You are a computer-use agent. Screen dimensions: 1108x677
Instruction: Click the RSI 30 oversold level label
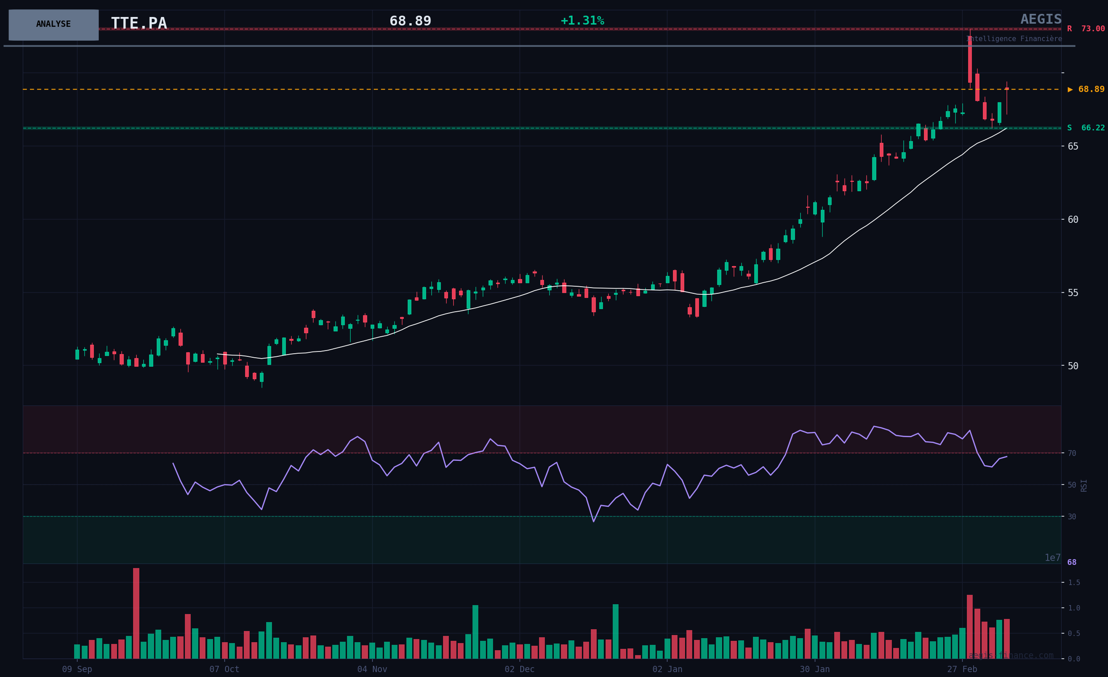point(1072,517)
